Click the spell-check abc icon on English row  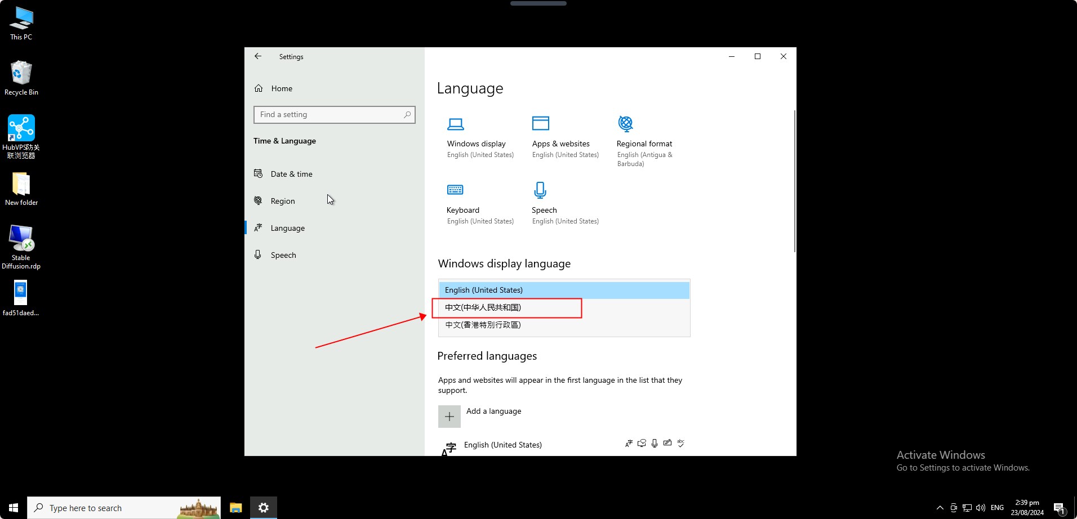coord(680,443)
